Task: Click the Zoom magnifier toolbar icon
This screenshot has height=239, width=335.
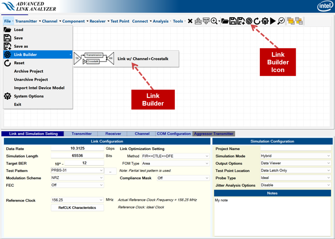Action: (214, 21)
